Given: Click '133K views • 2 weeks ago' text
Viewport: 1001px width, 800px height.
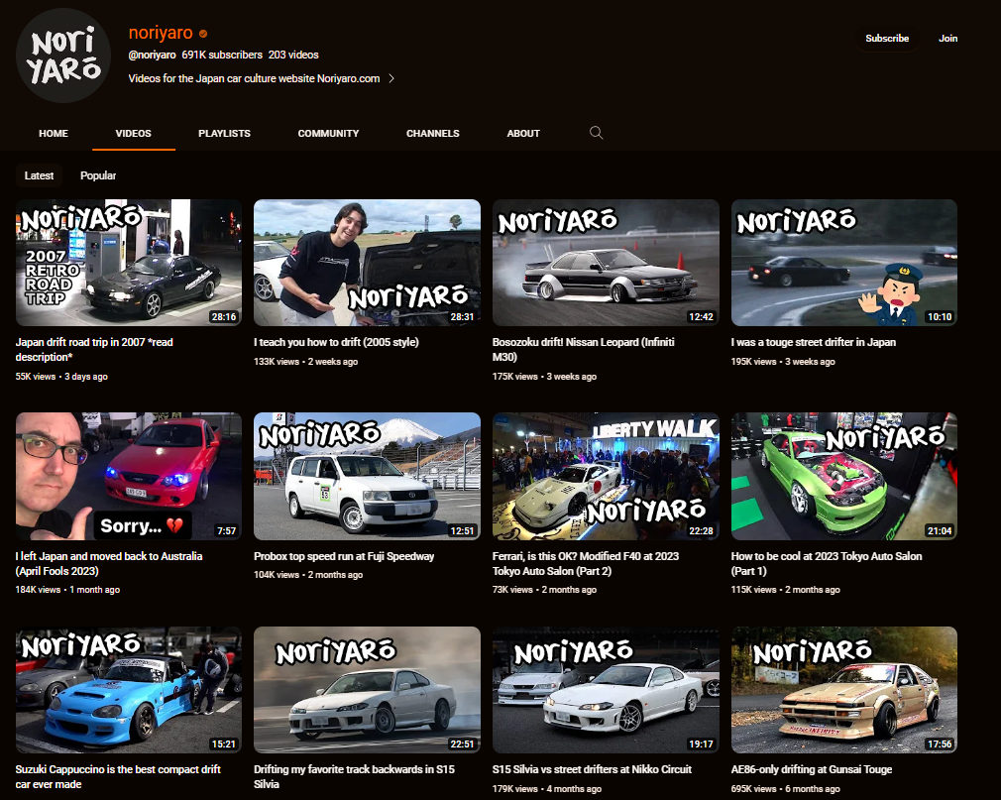Looking at the screenshot, I should [306, 362].
